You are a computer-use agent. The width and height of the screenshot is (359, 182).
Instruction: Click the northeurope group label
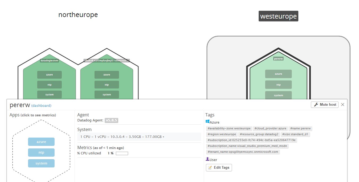coord(78,15)
